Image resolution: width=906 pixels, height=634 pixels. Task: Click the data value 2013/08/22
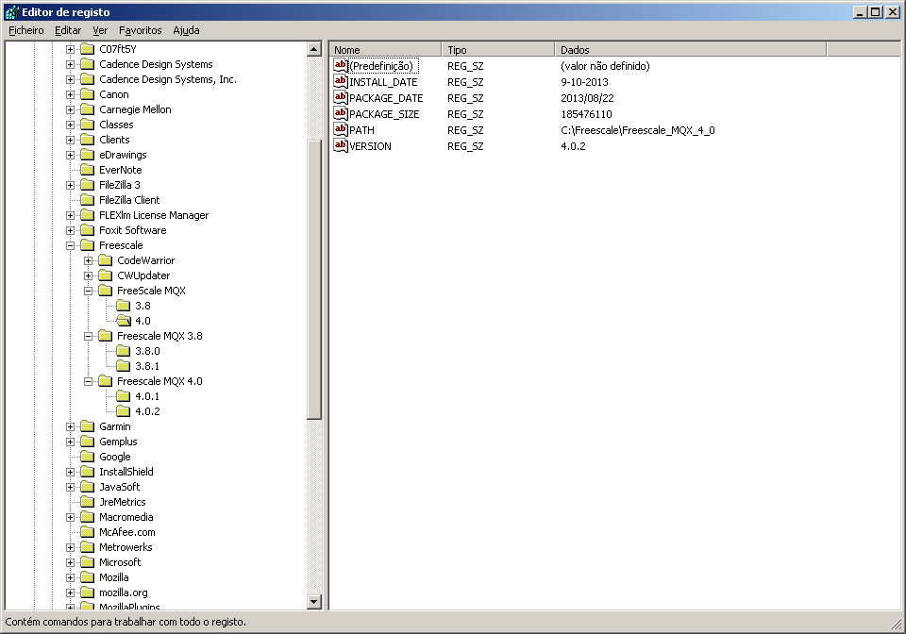587,97
